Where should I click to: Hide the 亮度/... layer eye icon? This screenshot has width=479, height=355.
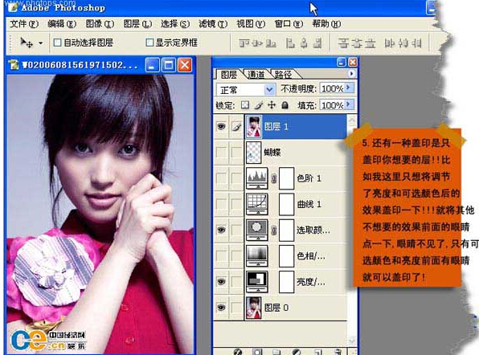(x=221, y=281)
